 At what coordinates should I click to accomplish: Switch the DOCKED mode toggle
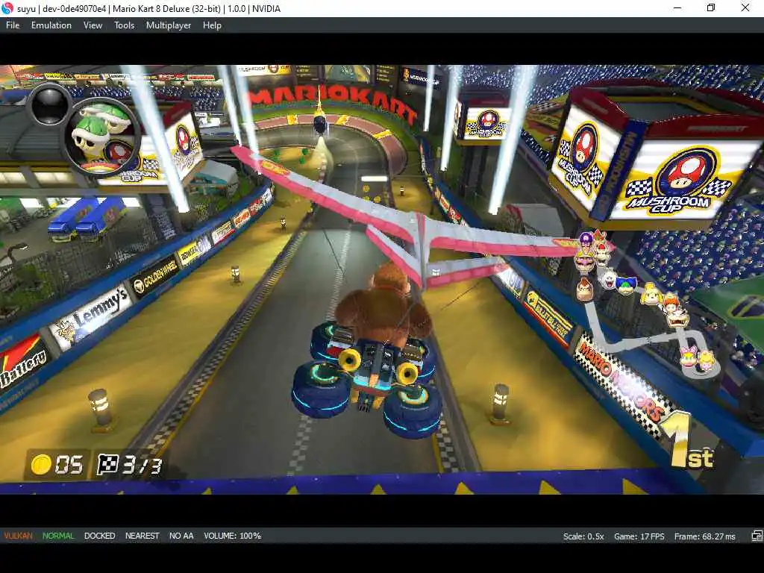coord(99,536)
